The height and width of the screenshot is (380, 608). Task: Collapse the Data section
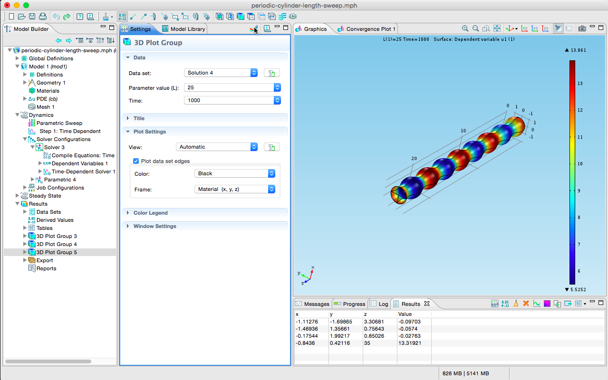pos(128,57)
